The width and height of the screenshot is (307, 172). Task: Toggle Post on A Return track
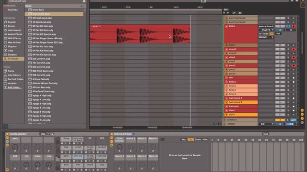click(293, 120)
